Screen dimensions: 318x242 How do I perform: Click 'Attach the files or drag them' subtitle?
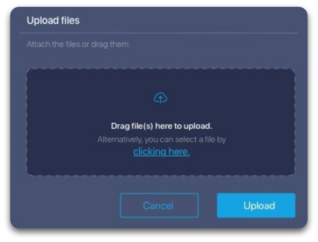click(x=77, y=44)
